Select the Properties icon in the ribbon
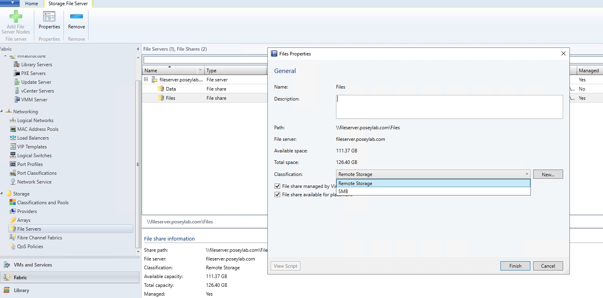 49,22
